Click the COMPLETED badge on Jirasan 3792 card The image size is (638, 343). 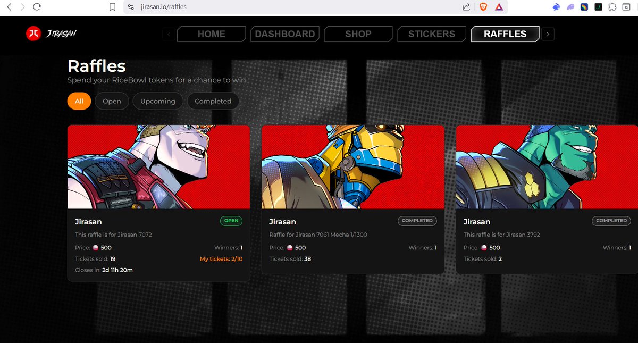click(x=611, y=221)
